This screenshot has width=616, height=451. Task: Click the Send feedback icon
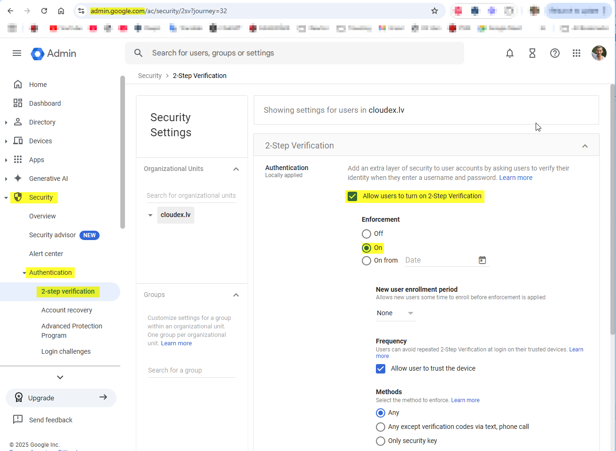pos(18,420)
